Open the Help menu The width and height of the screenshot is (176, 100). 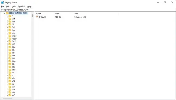29,6
